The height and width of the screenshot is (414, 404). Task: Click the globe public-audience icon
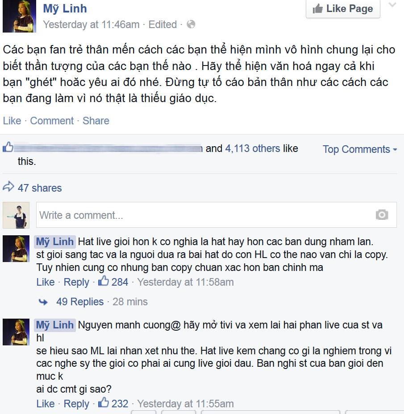tap(191, 25)
